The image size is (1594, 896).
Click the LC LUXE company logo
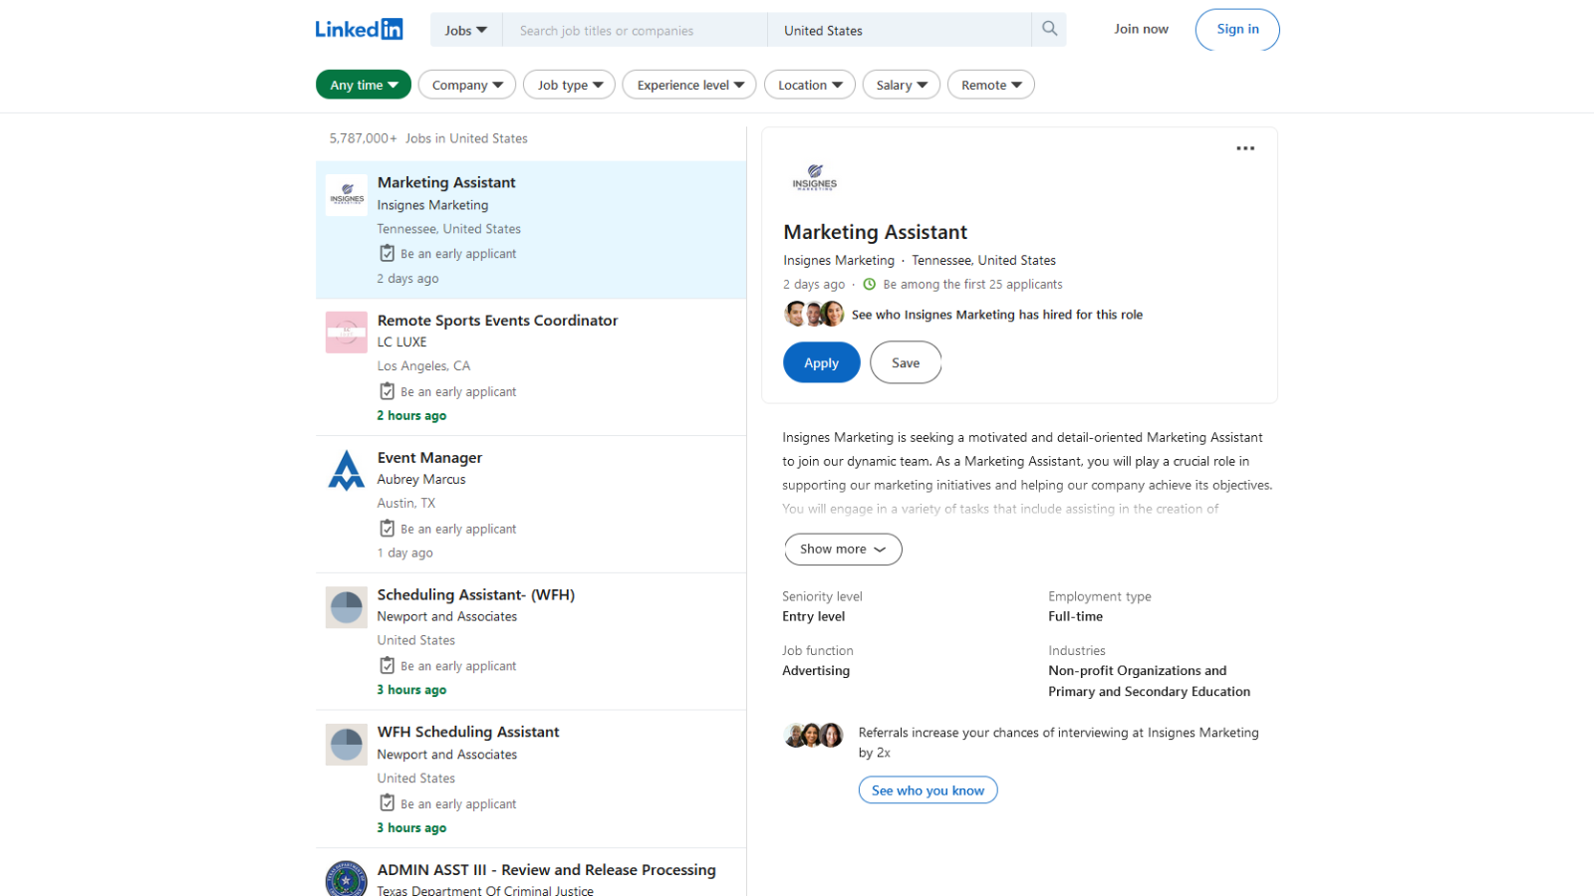pos(347,333)
